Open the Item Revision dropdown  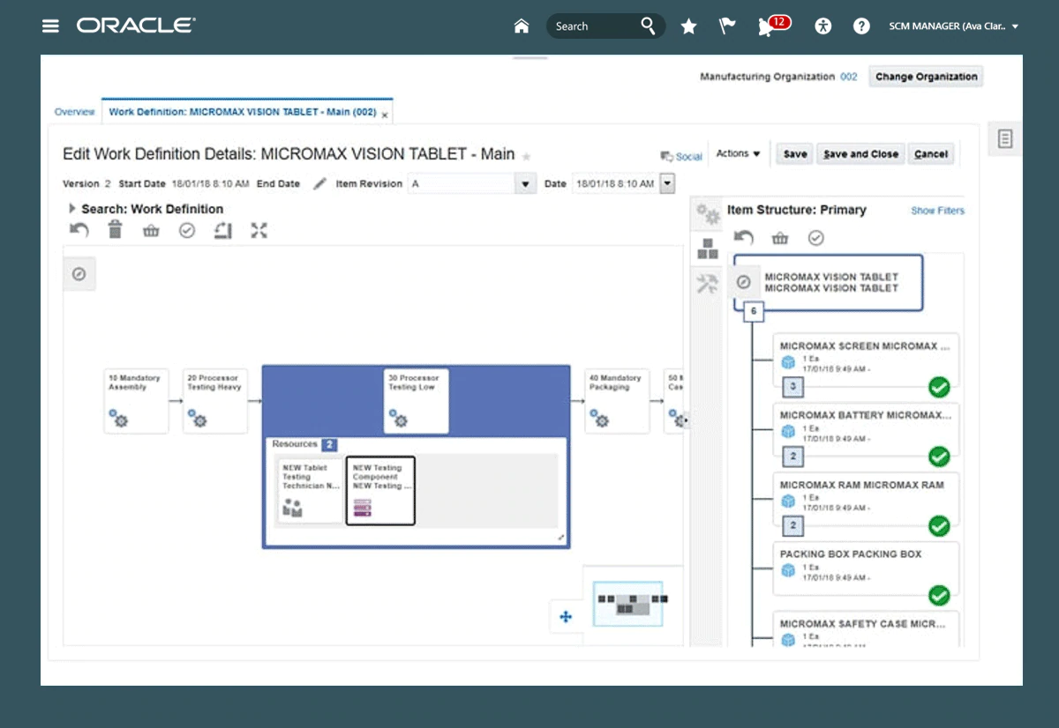[x=526, y=184]
